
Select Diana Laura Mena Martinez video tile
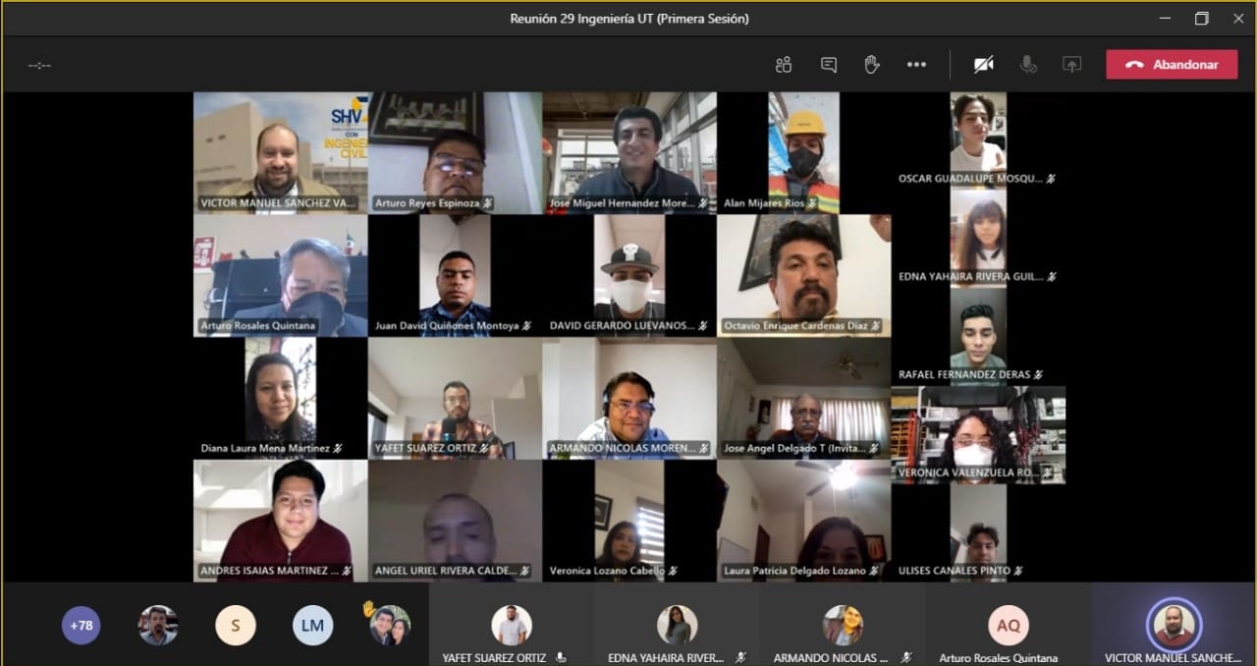[280, 398]
